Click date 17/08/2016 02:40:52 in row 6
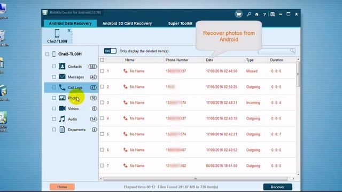The image size is (342, 192). pos(221,150)
